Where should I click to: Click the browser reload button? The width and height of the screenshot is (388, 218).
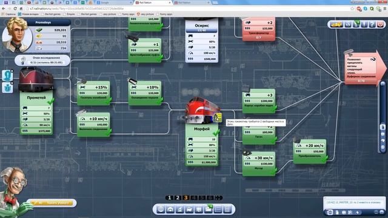[15, 8]
